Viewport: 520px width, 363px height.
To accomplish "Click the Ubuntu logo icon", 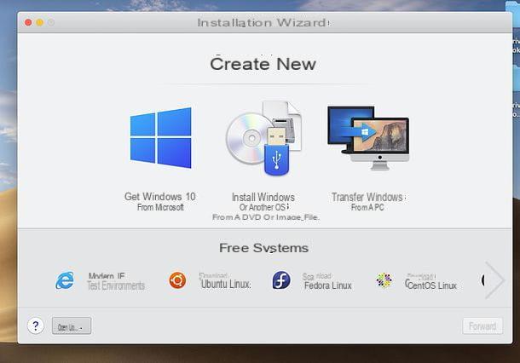I will click(x=177, y=280).
